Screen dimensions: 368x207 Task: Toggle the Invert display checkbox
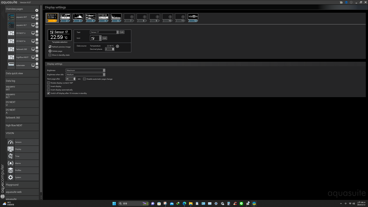click(49, 86)
